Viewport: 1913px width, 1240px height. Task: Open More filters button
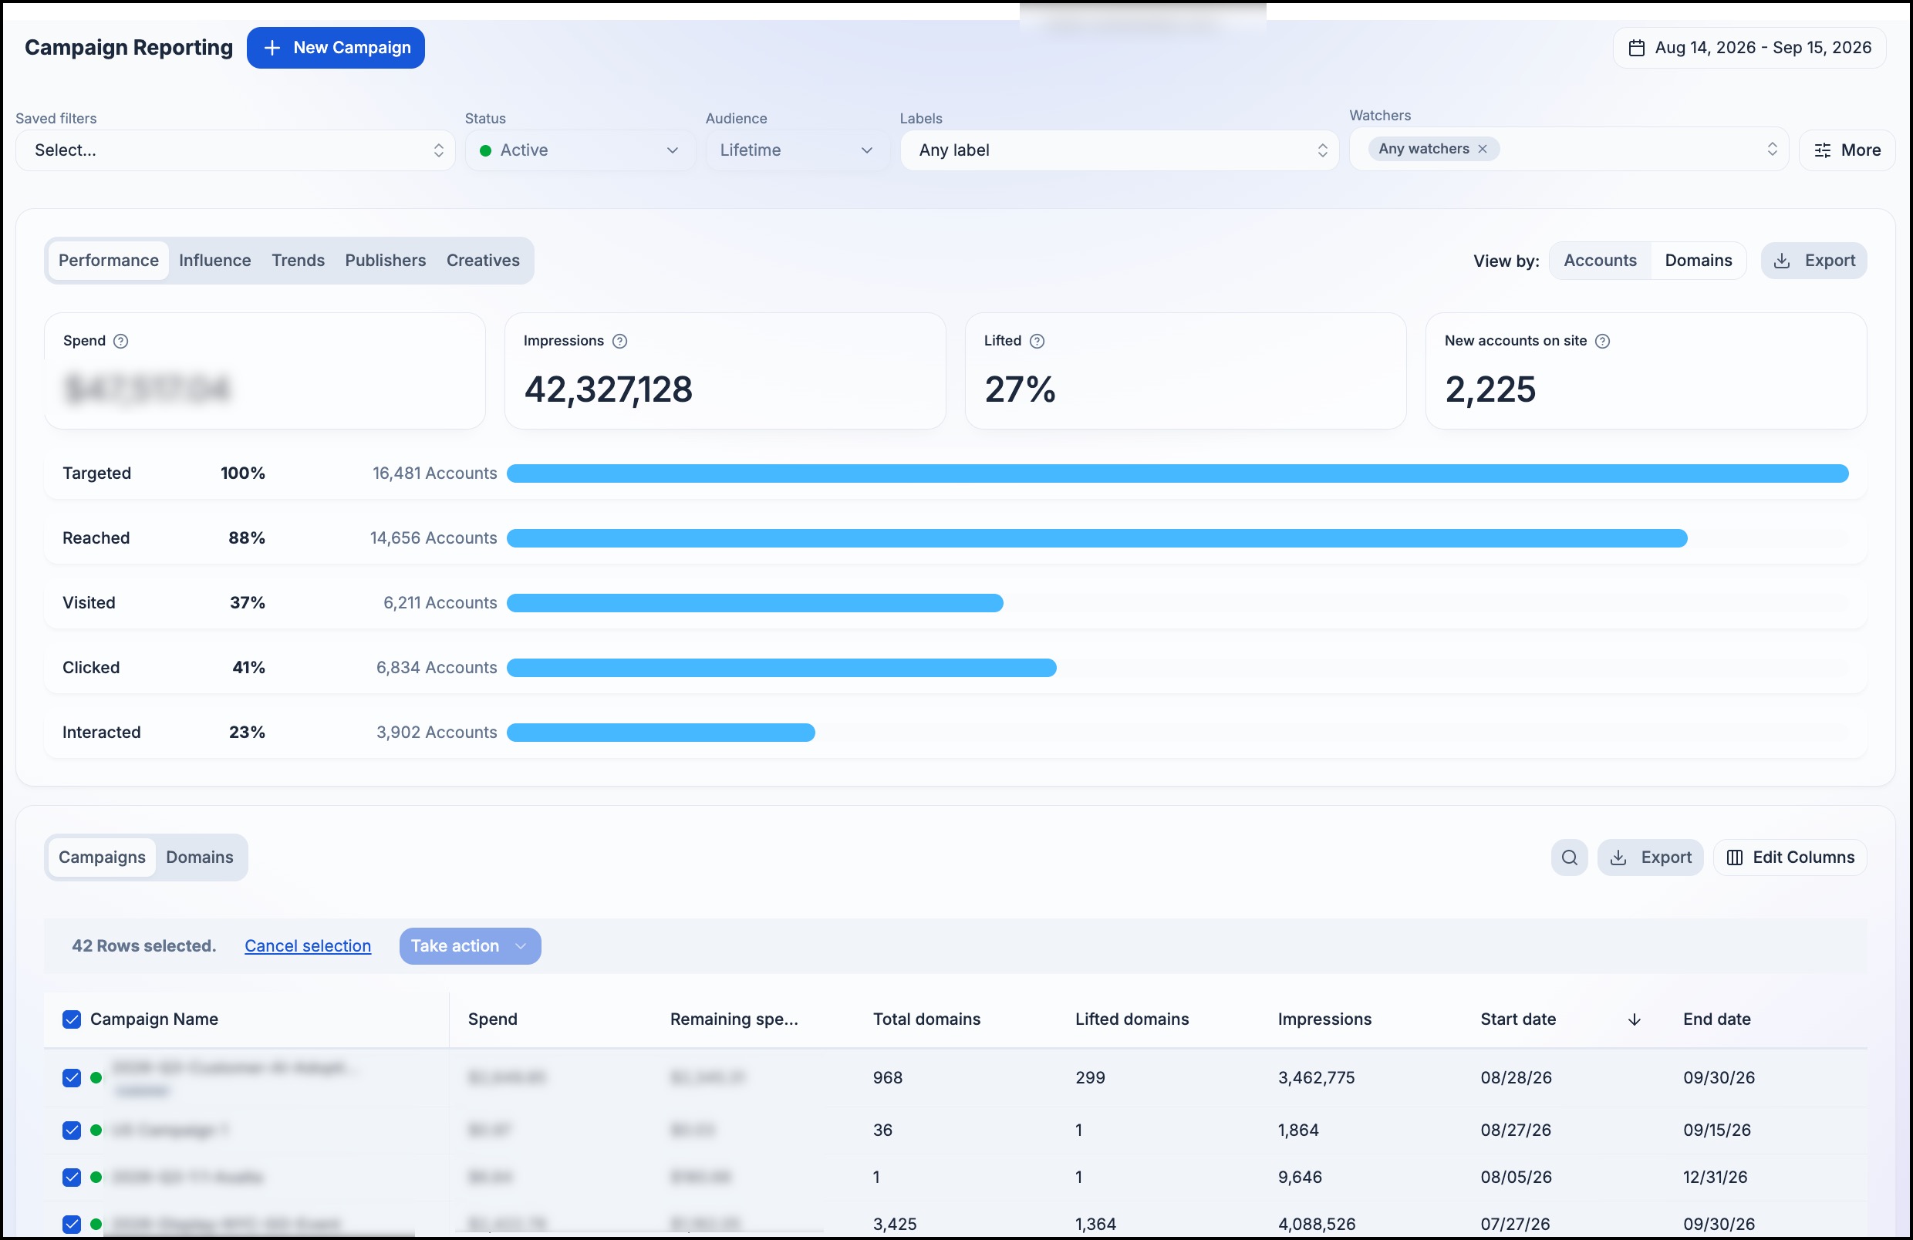pyautogui.click(x=1847, y=150)
